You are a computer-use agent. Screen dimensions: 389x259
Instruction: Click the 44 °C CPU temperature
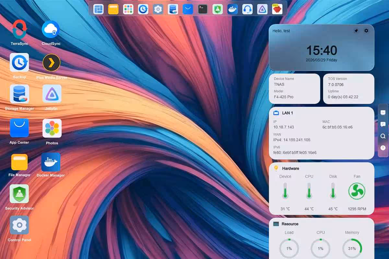pyautogui.click(x=309, y=209)
